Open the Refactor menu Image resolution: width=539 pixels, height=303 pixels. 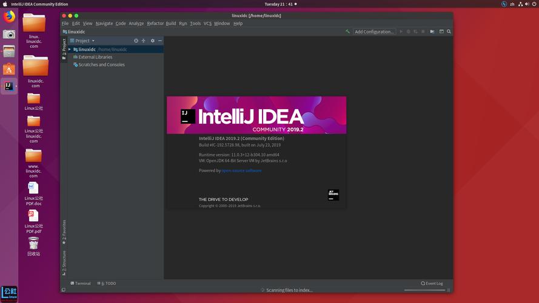pos(155,24)
